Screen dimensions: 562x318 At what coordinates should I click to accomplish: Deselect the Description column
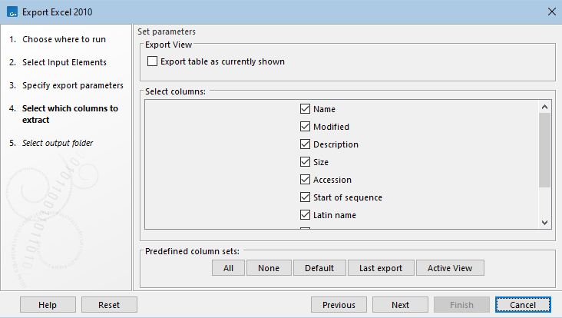pyautogui.click(x=305, y=144)
